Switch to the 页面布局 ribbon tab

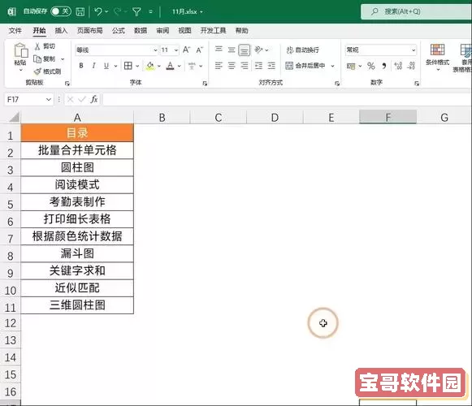tap(89, 30)
